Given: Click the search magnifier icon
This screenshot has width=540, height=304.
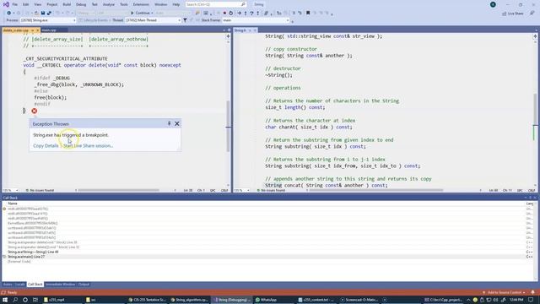Looking at the screenshot, I should coord(243,4).
